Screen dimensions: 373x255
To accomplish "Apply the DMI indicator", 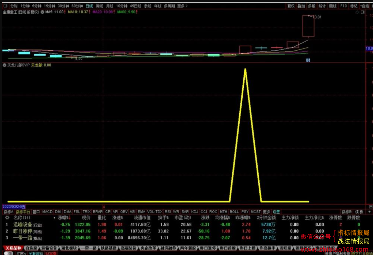I will [58, 212].
